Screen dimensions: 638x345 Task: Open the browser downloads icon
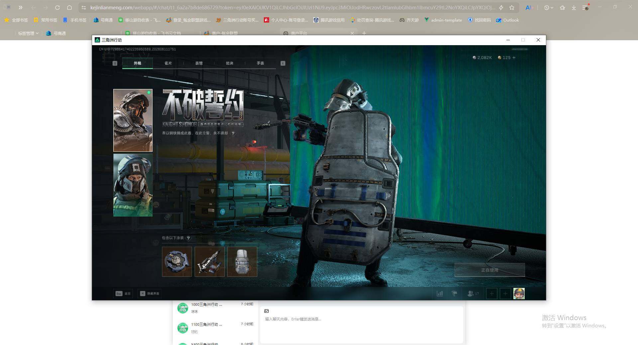(574, 7)
